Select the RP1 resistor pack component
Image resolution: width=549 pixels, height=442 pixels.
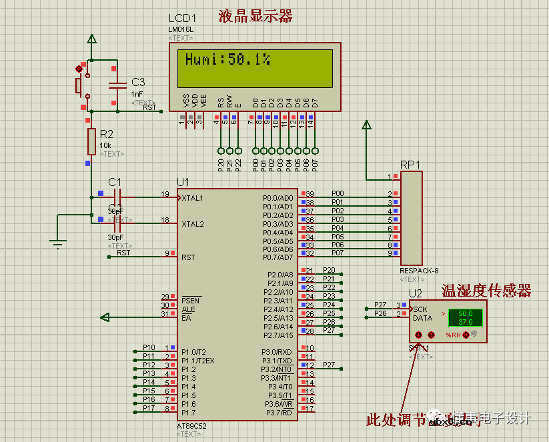(411, 217)
